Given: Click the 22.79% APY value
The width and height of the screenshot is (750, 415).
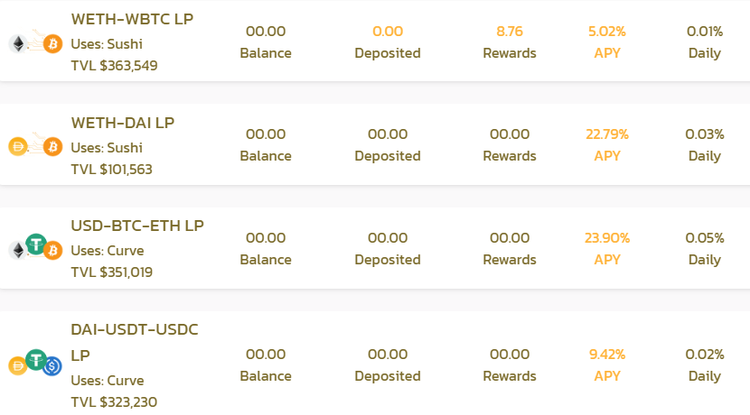Looking at the screenshot, I should (x=607, y=134).
